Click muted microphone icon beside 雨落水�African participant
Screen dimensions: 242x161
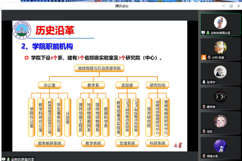(x=204, y=156)
